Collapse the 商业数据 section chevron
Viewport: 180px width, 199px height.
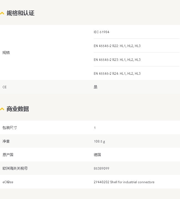[2, 109]
